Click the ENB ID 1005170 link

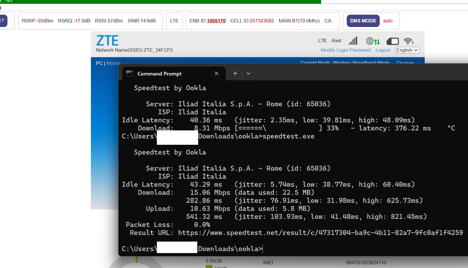pos(216,21)
